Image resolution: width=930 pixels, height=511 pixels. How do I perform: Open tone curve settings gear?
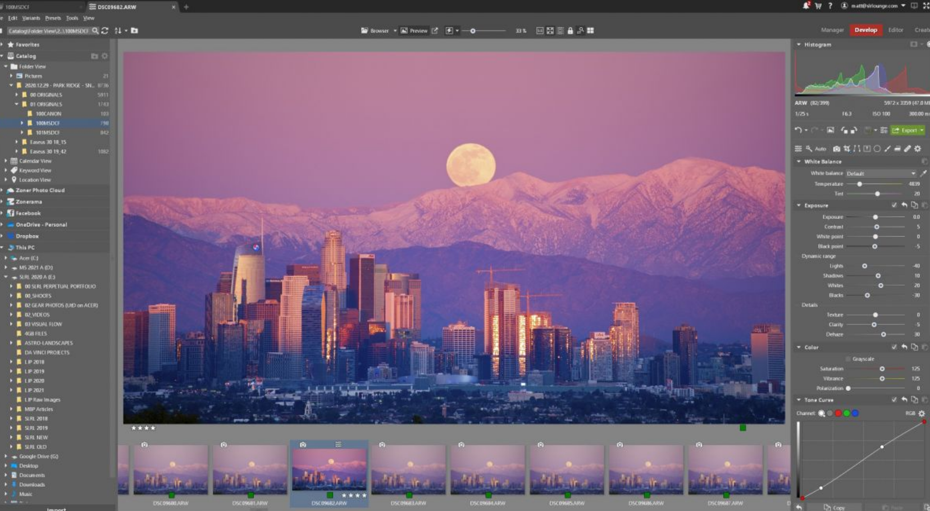click(922, 413)
